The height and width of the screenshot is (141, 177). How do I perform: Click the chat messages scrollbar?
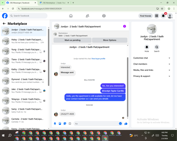[127, 87]
